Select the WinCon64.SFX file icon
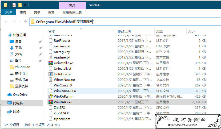Screen dimensions: 221x129 [x=51, y=91]
